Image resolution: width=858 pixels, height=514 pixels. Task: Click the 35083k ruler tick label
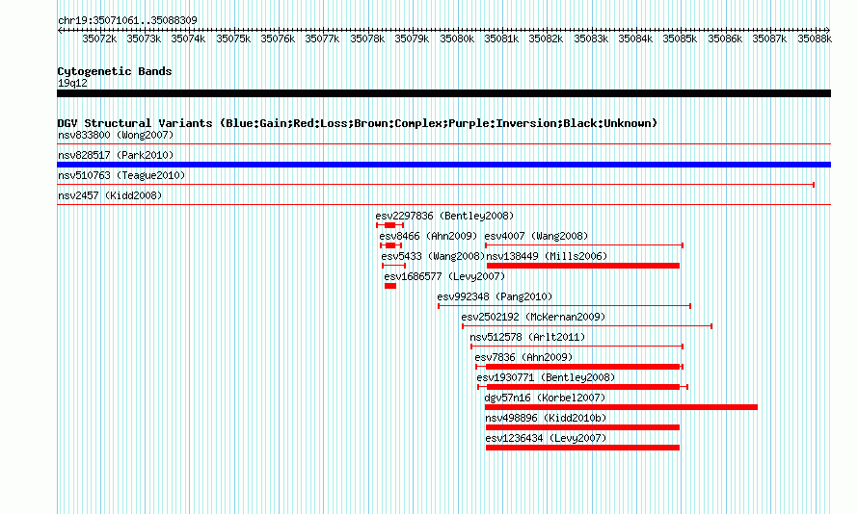pos(591,39)
